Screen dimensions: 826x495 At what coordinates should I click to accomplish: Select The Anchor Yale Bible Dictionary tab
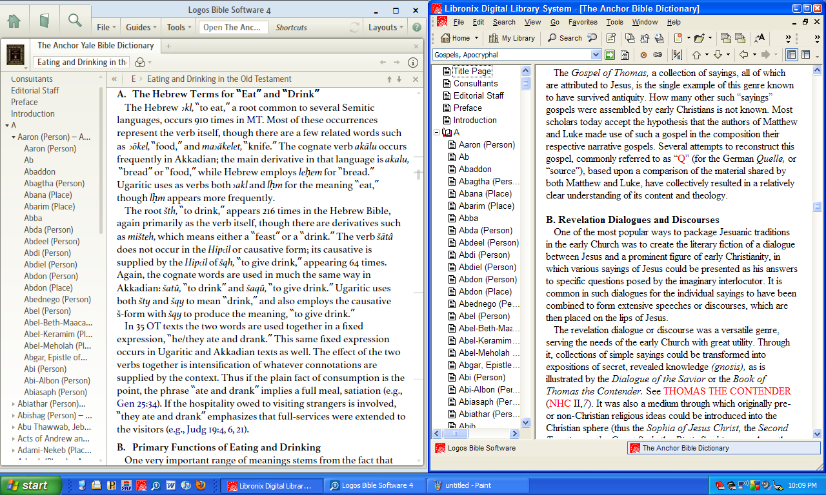(x=96, y=46)
